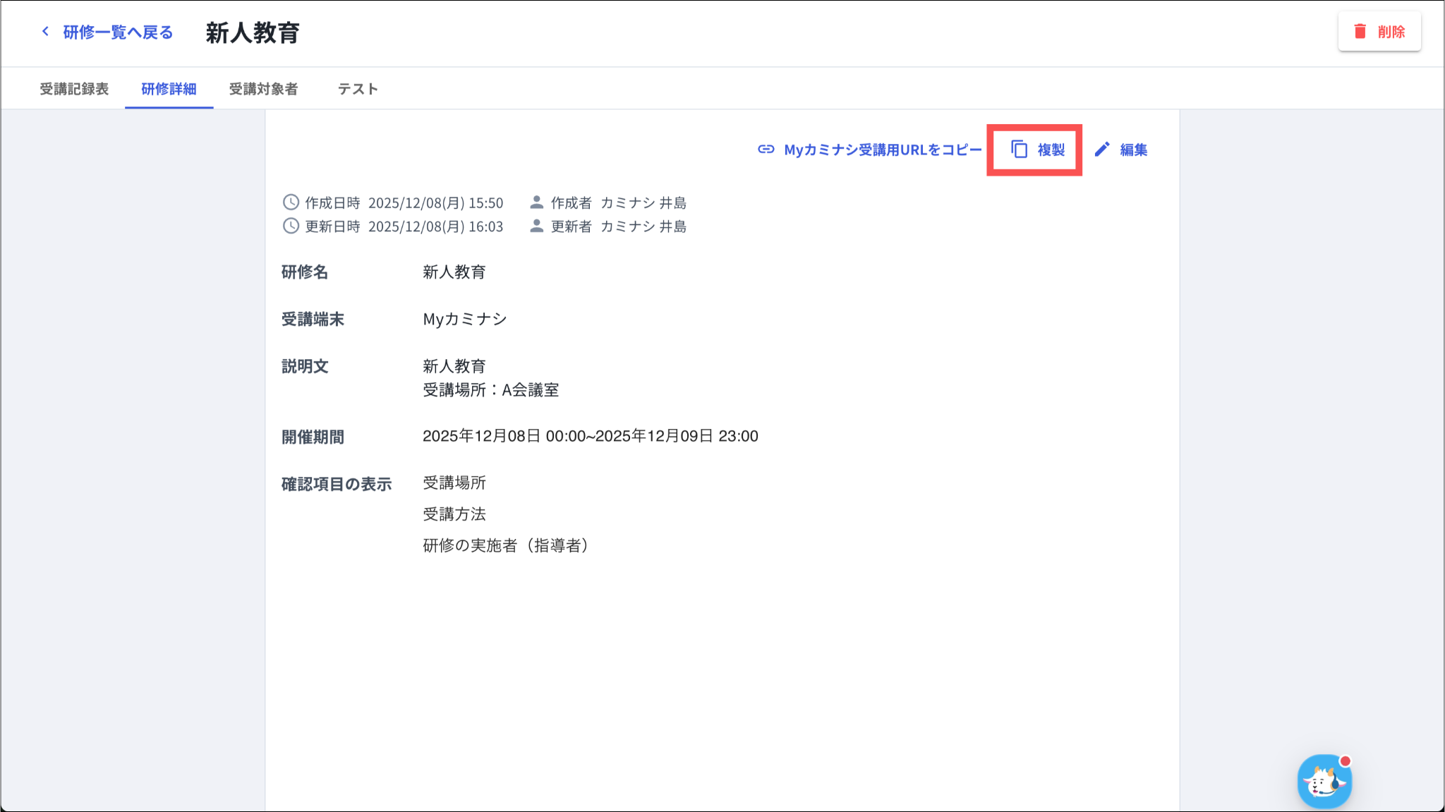This screenshot has height=812, width=1445.
Task: Copy the Myカミナシ受講用URL link
Action: tap(882, 150)
